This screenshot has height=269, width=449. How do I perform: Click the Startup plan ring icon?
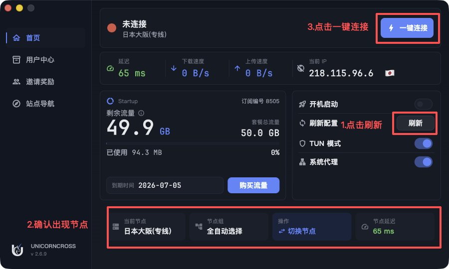110,101
